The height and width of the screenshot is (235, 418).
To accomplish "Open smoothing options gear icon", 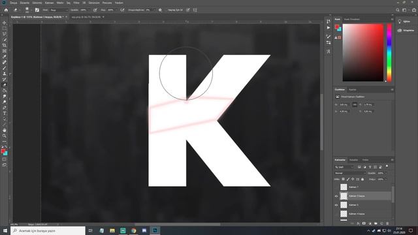I will tap(160, 10).
